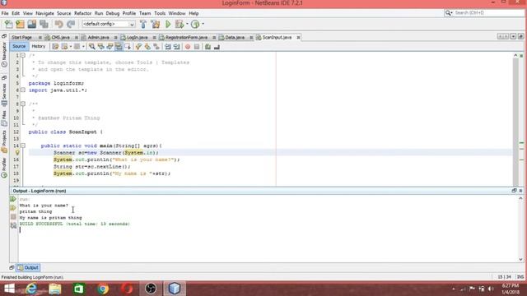Open the Projects side panel
This screenshot has height=296, width=527.
[4, 141]
